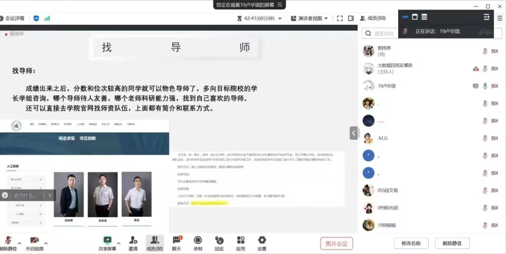Select 成员(88) in the top bar

click(x=373, y=18)
